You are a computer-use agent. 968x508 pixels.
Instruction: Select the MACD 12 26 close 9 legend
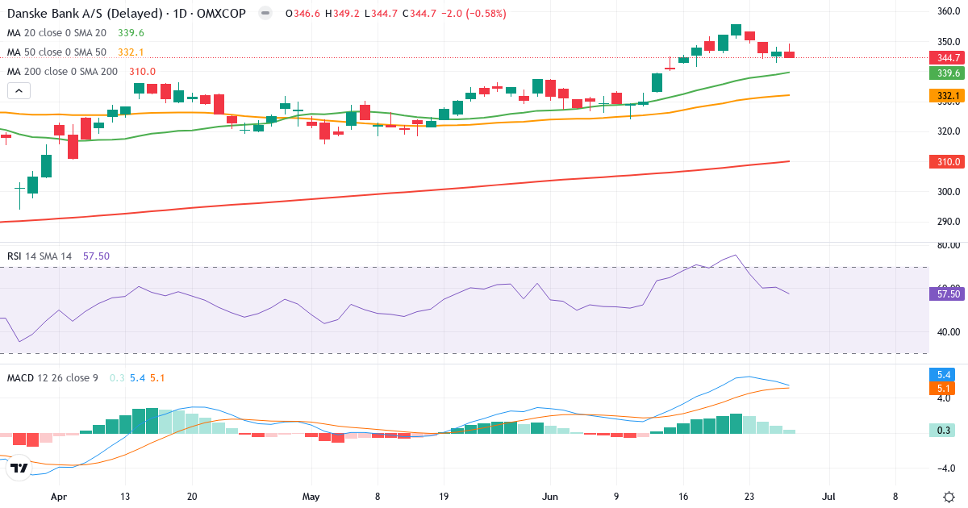click(x=53, y=377)
